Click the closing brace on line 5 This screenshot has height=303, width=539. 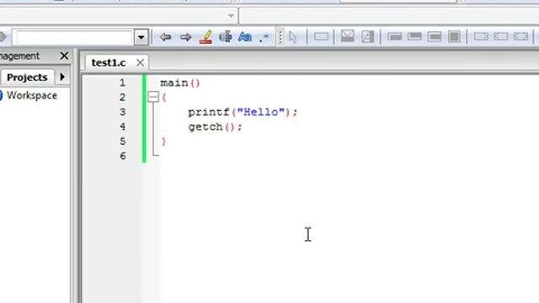coord(163,141)
